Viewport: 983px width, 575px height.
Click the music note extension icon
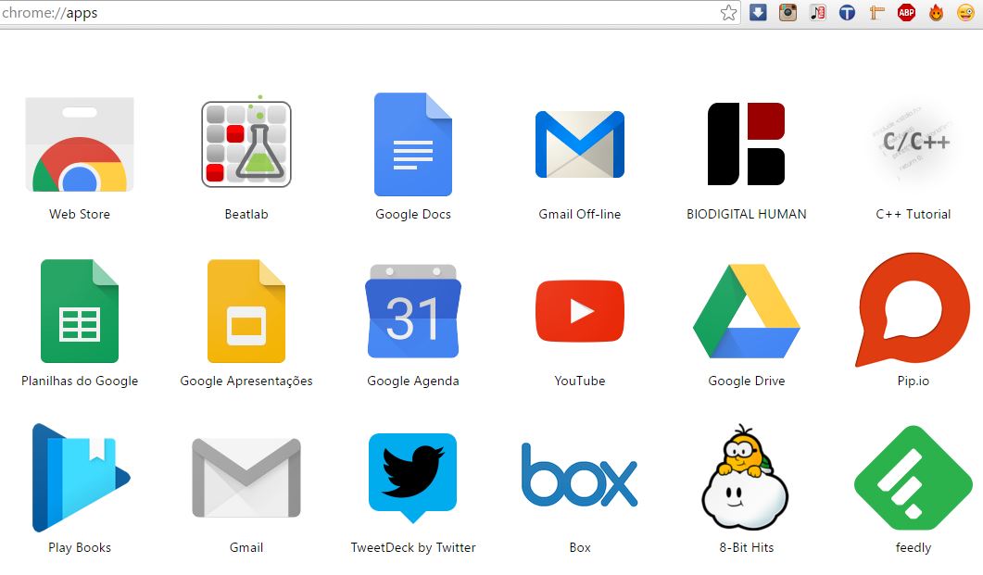click(x=817, y=13)
